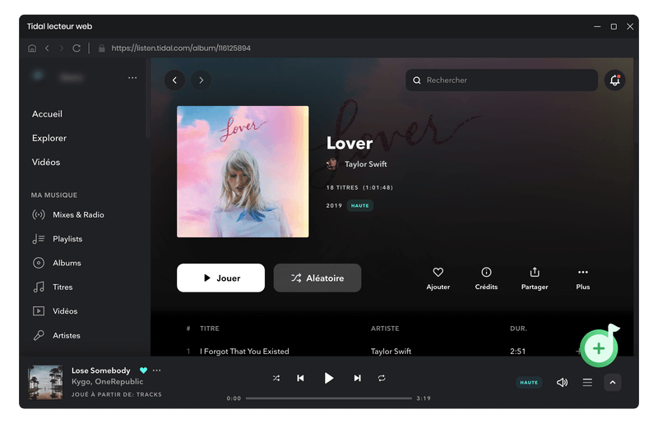This screenshot has width=658, height=432.
Task: Minimize the Tidal lecteur web window
Action: [x=597, y=26]
